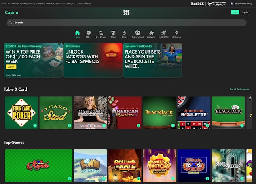Screen dimensions: 256x184
Task: Select the Instant Win rocket icon
Action: point(164,33)
